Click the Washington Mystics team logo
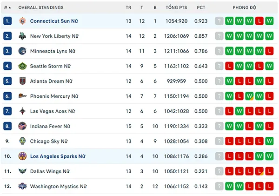Screen dimensions: 279x196 tap(22, 186)
